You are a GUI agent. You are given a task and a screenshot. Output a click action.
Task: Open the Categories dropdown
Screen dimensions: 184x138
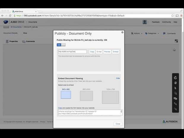coord(152,34)
